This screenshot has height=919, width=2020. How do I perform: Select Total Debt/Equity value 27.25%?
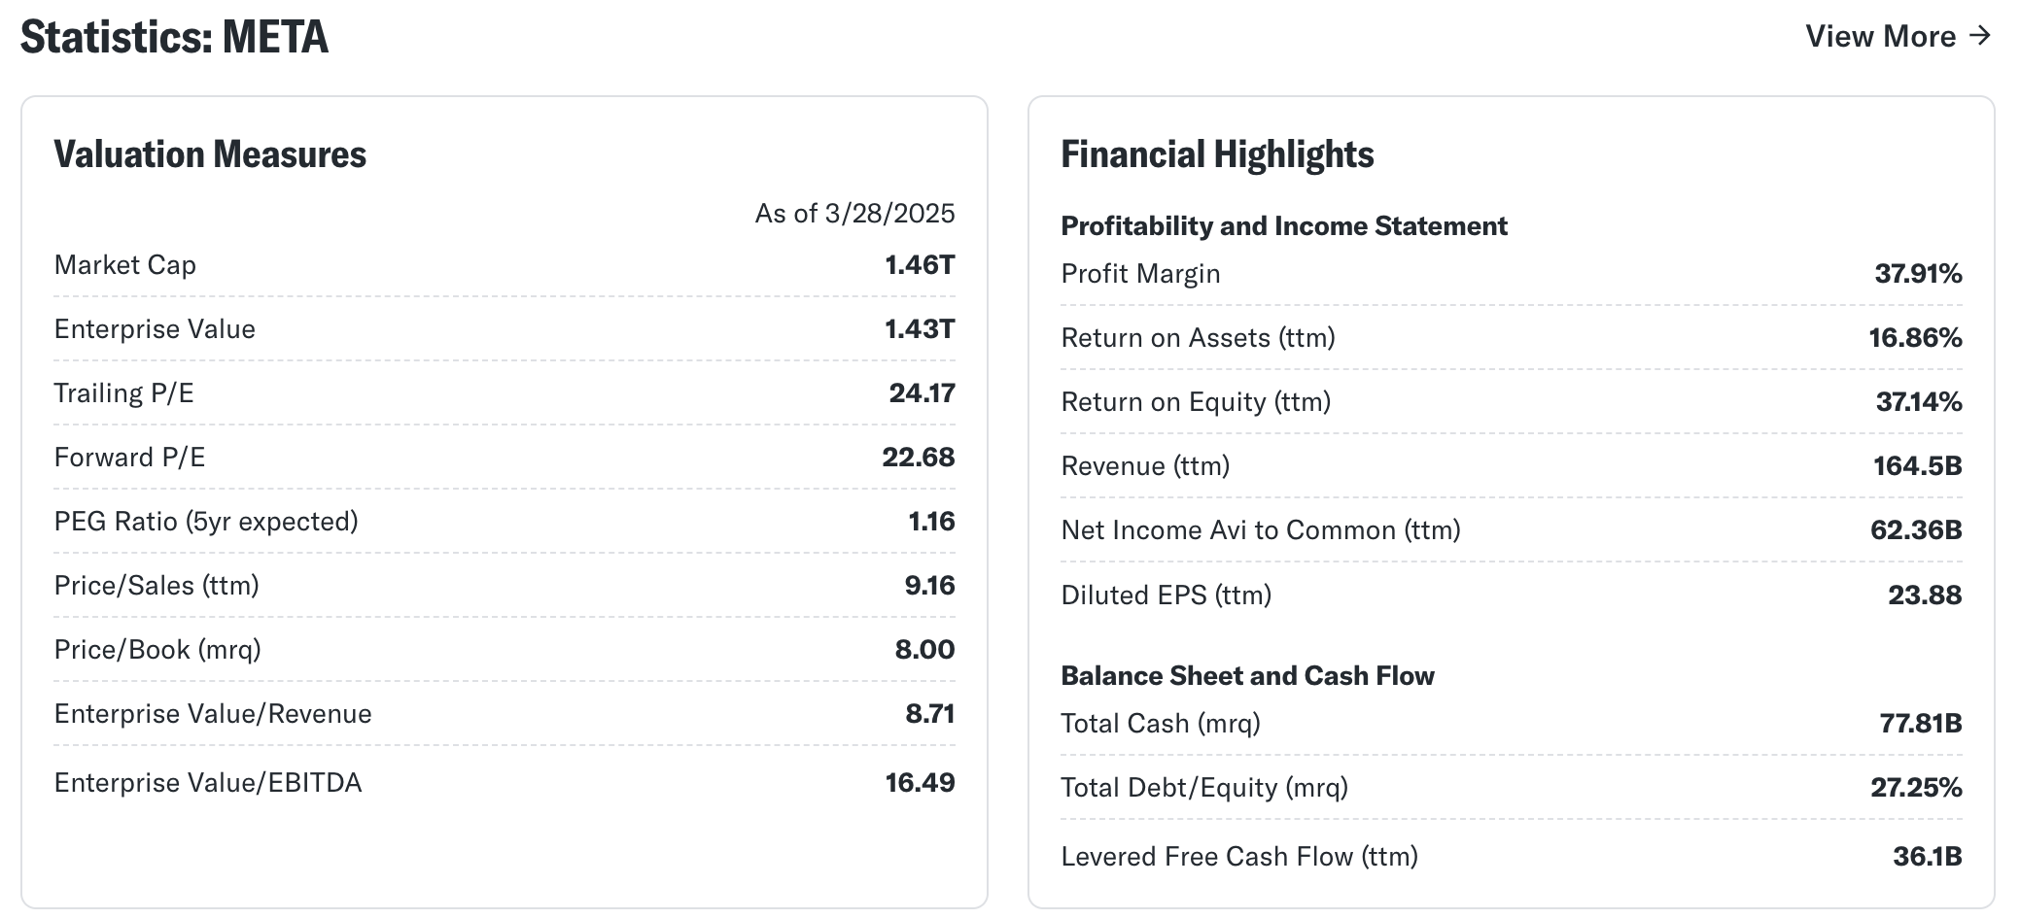point(1916,787)
